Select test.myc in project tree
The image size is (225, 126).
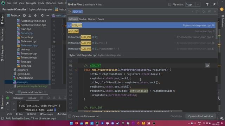[x=25, y=49]
